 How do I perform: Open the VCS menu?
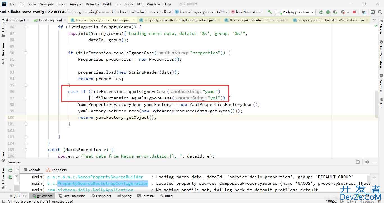click(140, 4)
